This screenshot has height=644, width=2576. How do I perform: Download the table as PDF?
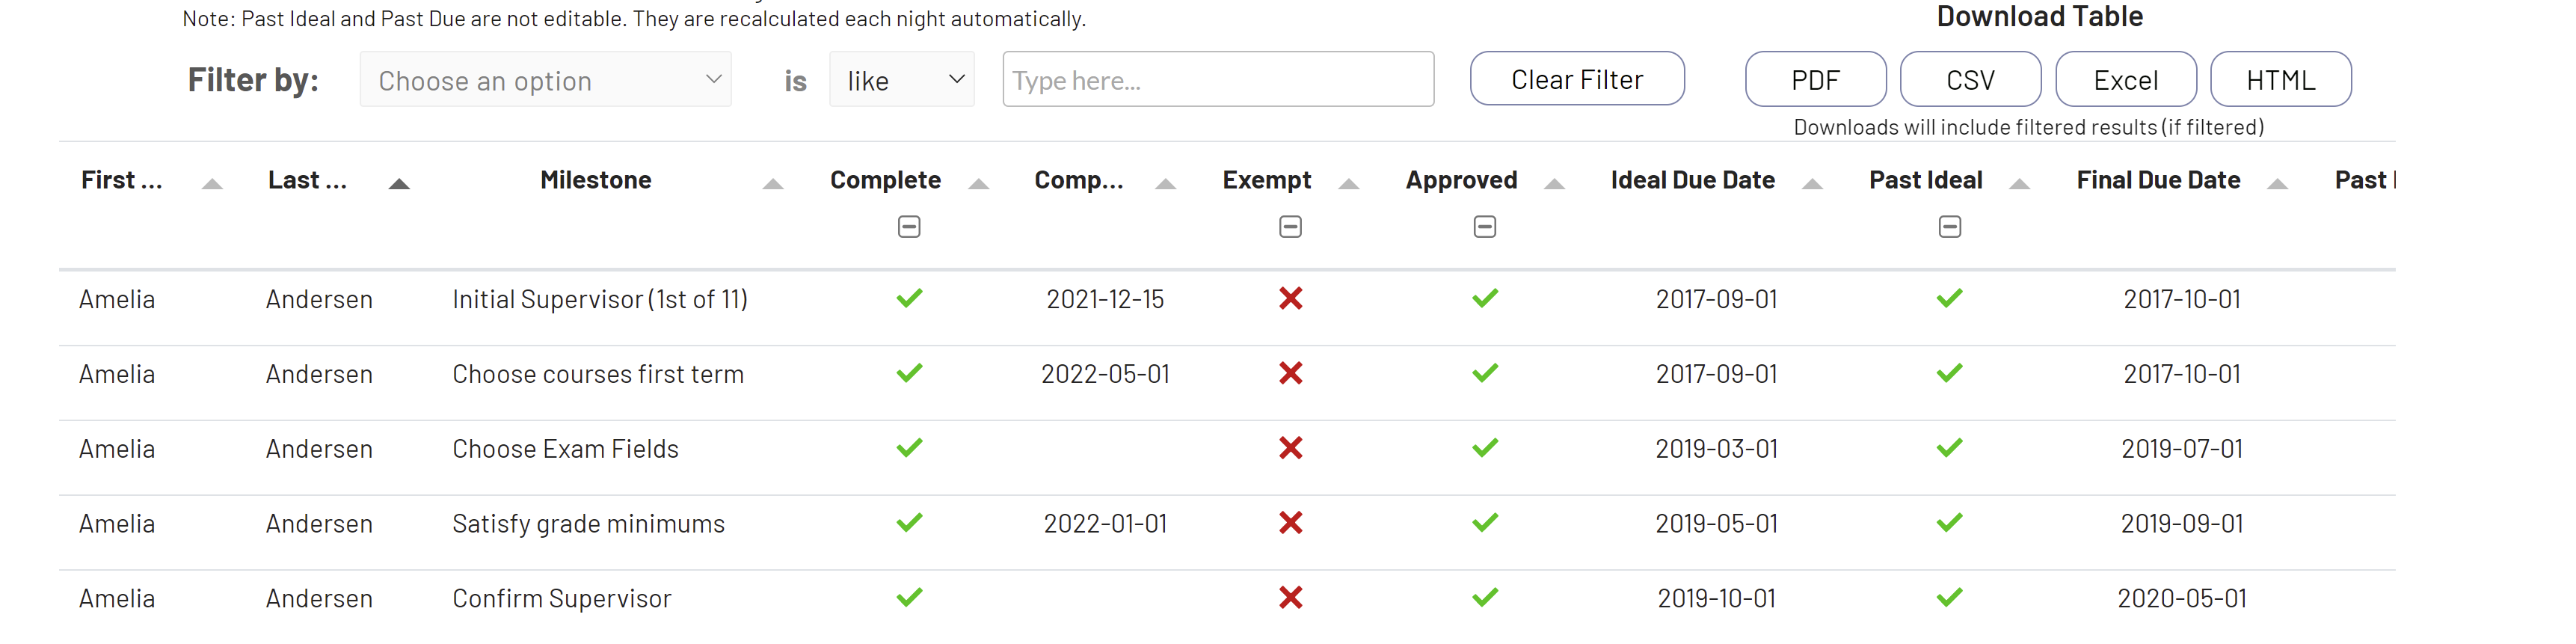click(1815, 80)
